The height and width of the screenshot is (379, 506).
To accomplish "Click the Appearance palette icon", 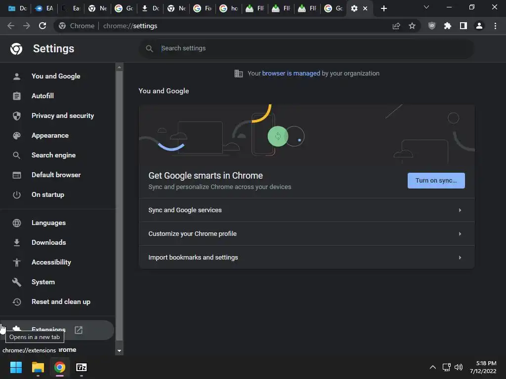I will tap(17, 135).
